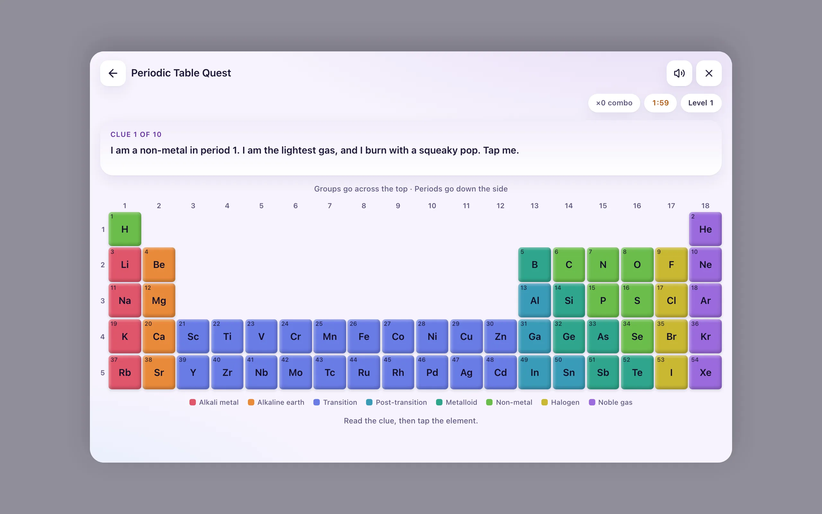Viewport: 822px width, 514px height.
Task: Tap the Zinc (Zn) tile
Action: 500,336
